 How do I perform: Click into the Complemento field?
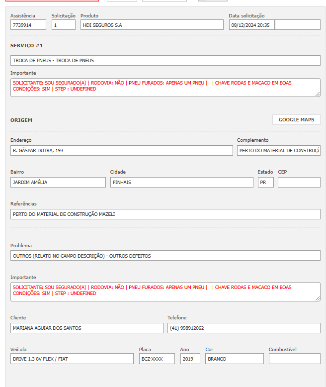[x=278, y=151]
